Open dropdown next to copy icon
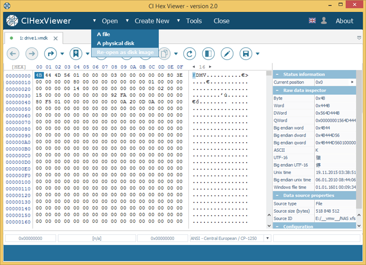This screenshot has width=366, height=265. coord(176,53)
